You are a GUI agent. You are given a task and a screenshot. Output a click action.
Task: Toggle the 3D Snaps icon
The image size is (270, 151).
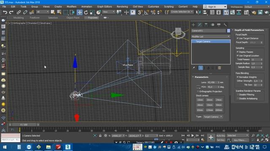(140, 12)
